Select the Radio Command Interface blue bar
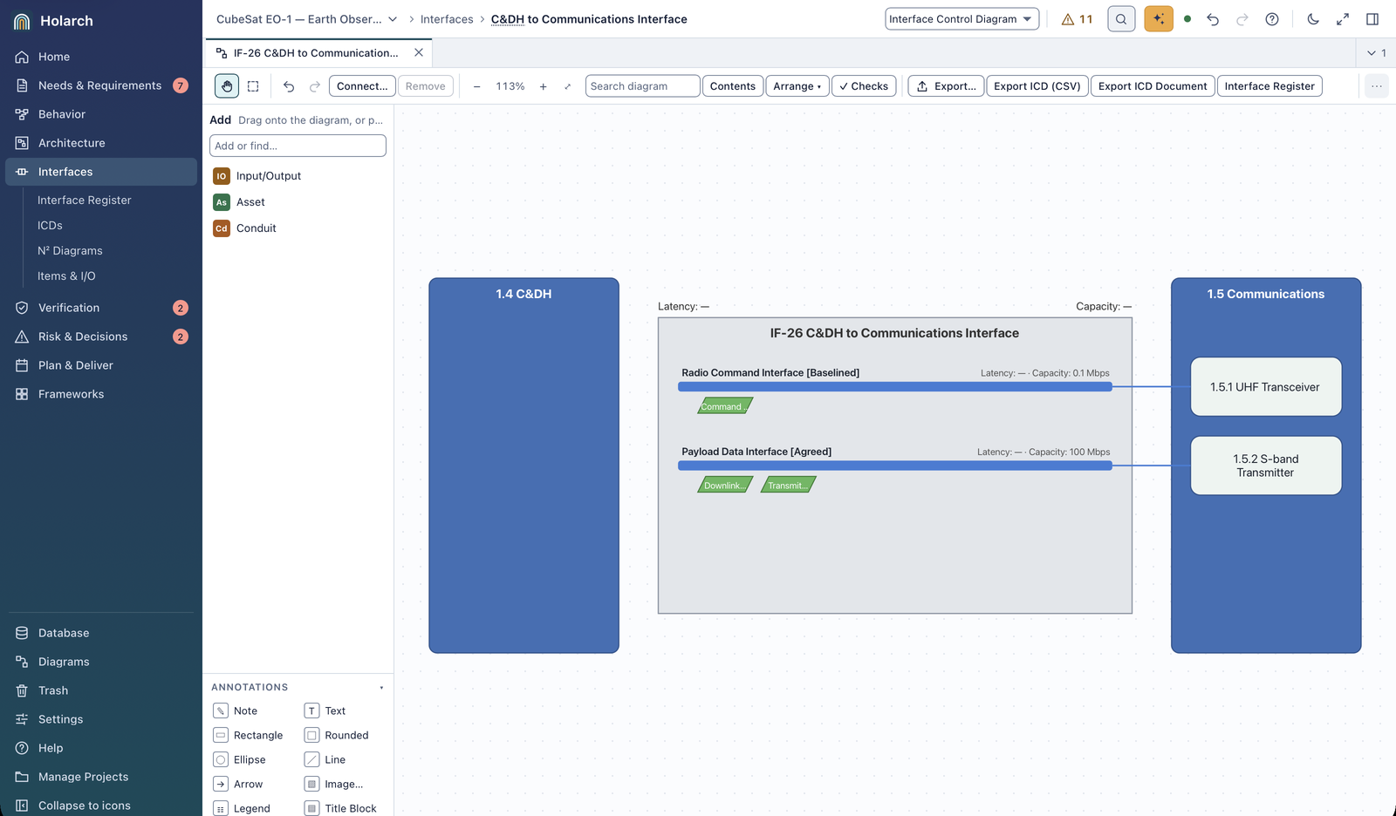 895,386
